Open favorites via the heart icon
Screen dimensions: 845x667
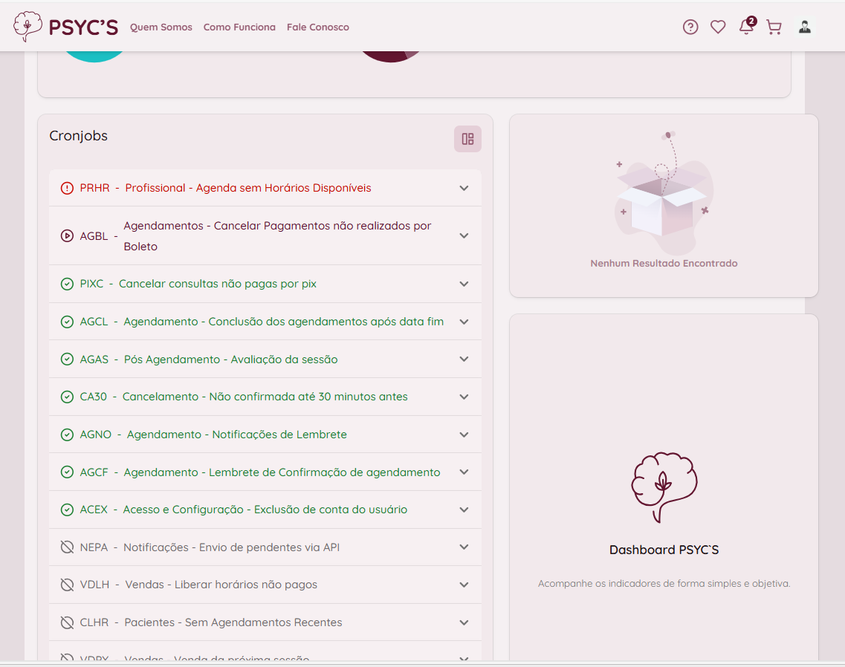coord(718,27)
